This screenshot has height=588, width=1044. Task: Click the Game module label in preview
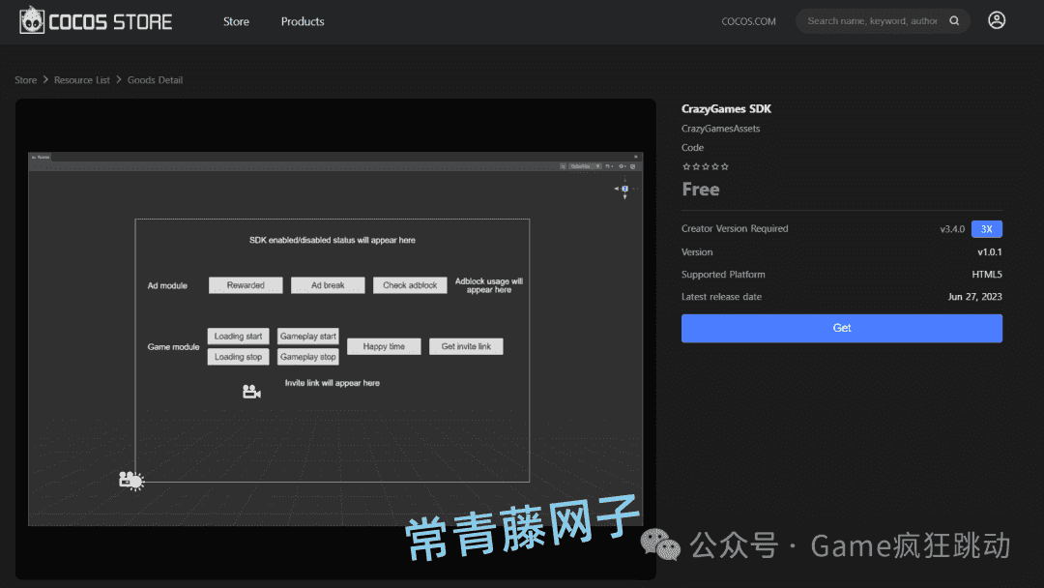(x=173, y=347)
